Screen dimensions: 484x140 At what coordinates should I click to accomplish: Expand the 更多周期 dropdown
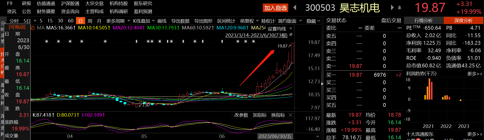click(x=129, y=21)
